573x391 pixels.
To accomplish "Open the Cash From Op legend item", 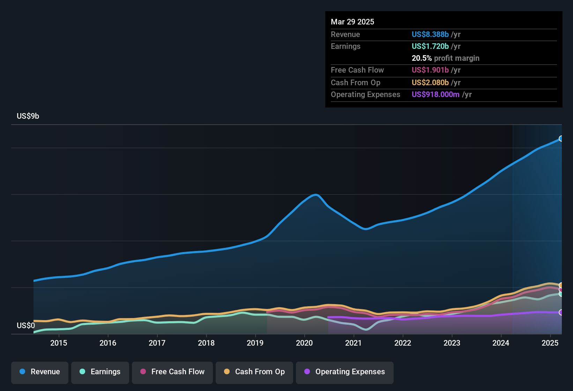I will [x=254, y=372].
